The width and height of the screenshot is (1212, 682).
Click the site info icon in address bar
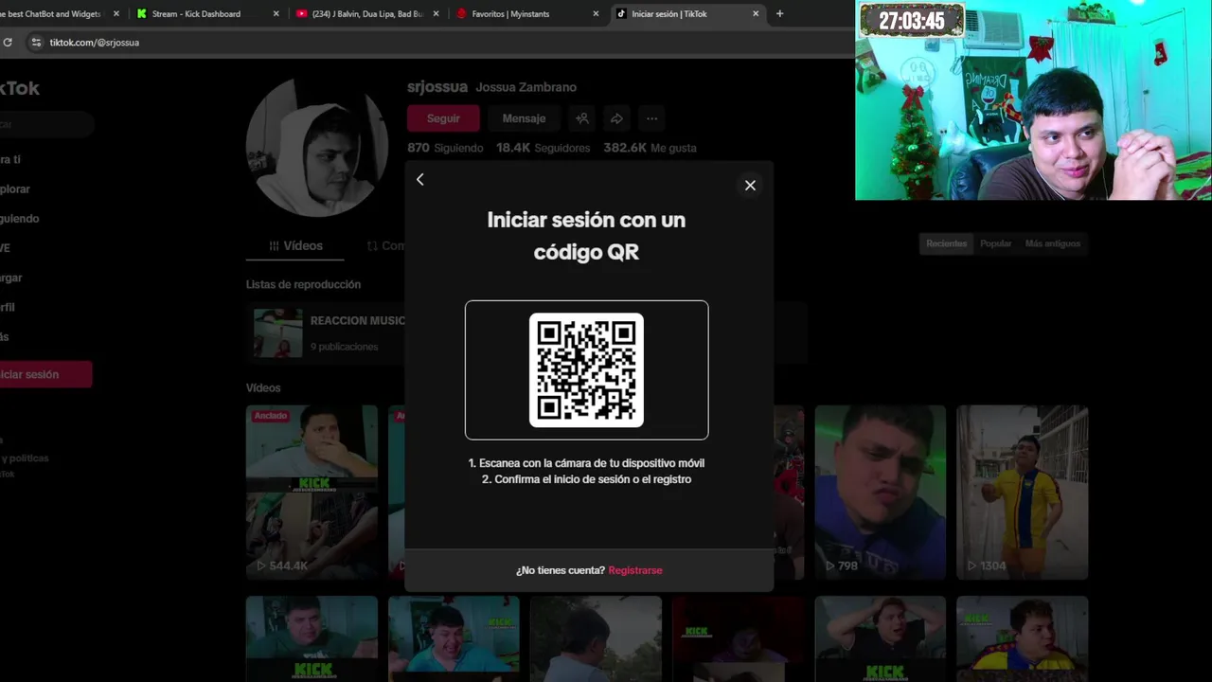[36, 43]
